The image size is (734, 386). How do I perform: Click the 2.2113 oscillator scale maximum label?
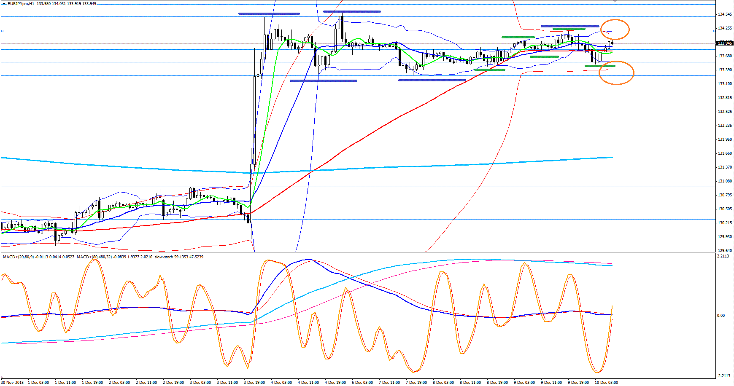[723, 256]
